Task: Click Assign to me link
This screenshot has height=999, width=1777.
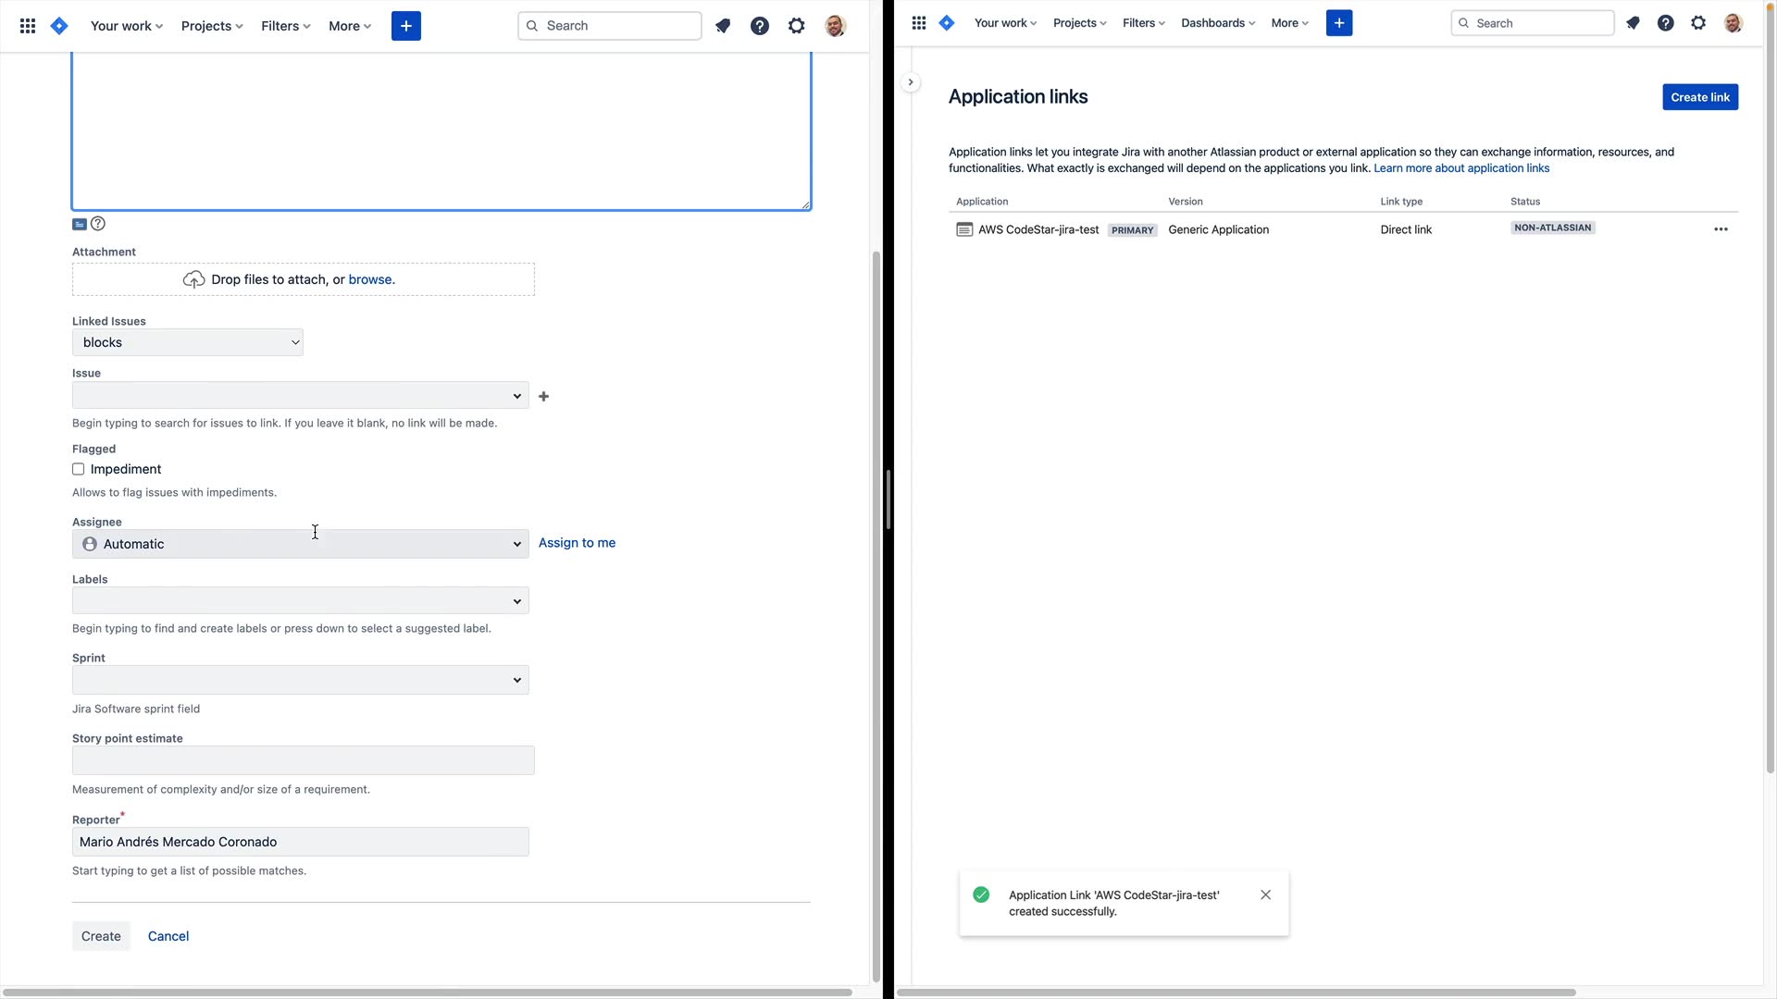Action: tap(577, 543)
